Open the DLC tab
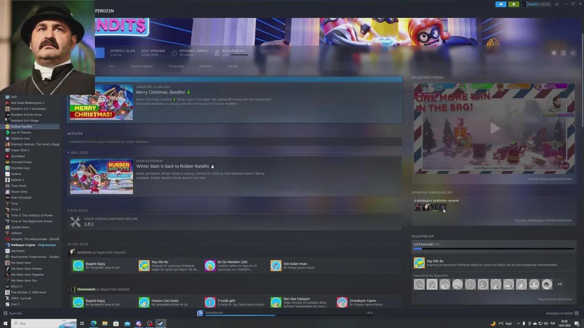Image resolution: width=584 pixels, height=328 pixels. 111,66
